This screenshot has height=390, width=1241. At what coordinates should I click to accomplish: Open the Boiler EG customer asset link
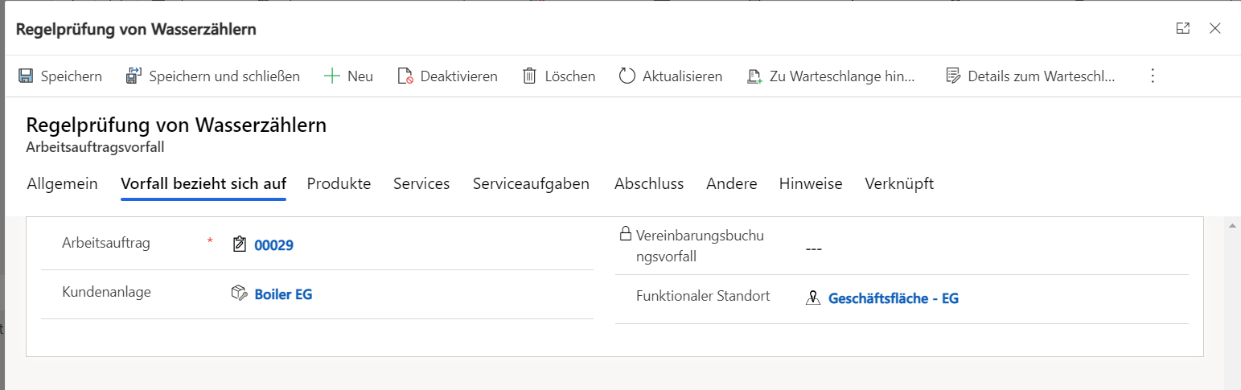[283, 294]
